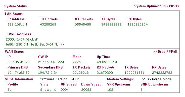Select the Primary DNS 194.74.65.69
This screenshot has height=97, width=185.
(x=19, y=73)
